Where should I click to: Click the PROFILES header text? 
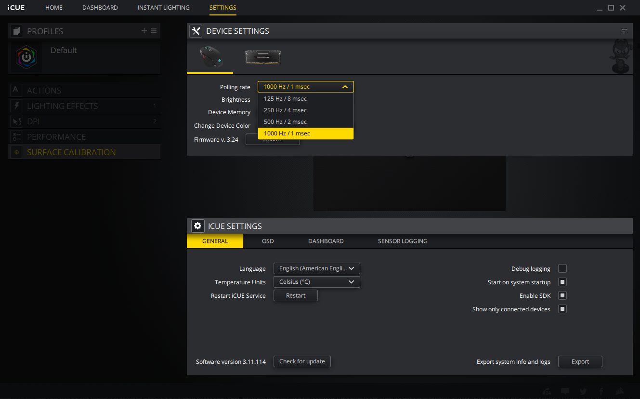click(45, 31)
